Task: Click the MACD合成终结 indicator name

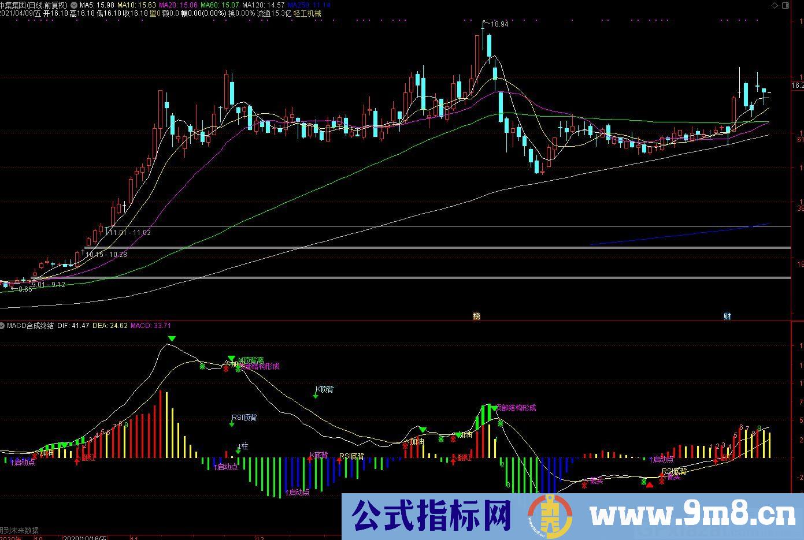Action: (31, 326)
